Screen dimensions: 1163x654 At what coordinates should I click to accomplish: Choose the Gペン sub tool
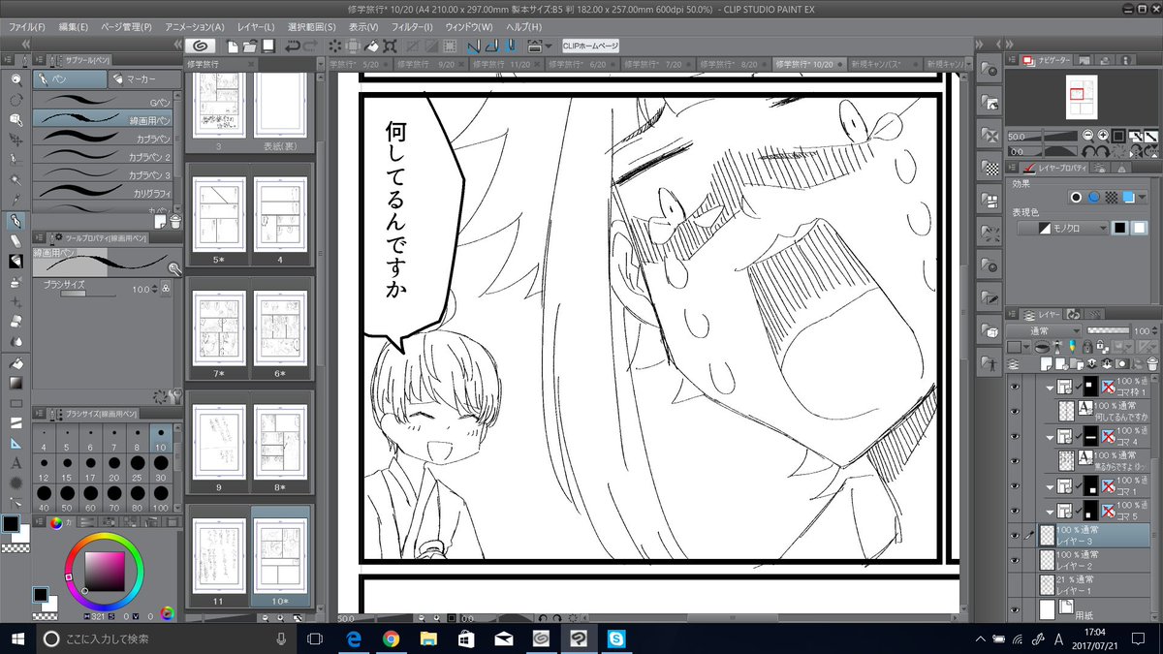(x=104, y=100)
